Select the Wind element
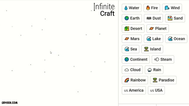 click(x=172, y=8)
